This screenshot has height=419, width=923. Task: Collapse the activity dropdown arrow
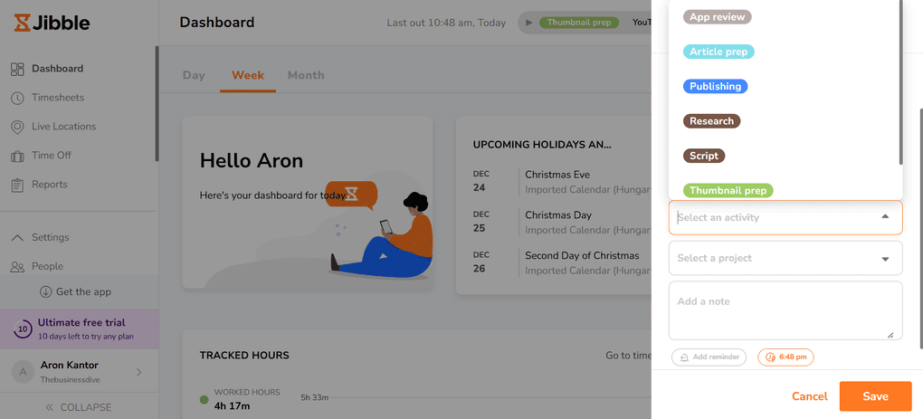[x=885, y=216]
